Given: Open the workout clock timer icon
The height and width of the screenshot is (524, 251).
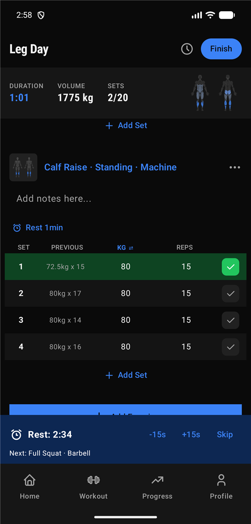Looking at the screenshot, I should 187,49.
